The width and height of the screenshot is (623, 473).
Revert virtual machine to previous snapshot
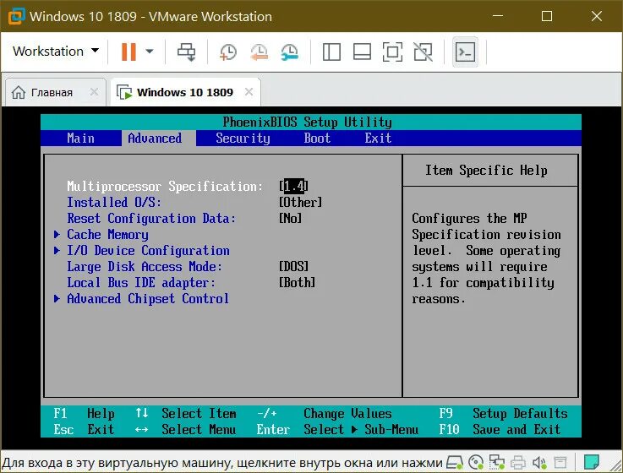(259, 52)
